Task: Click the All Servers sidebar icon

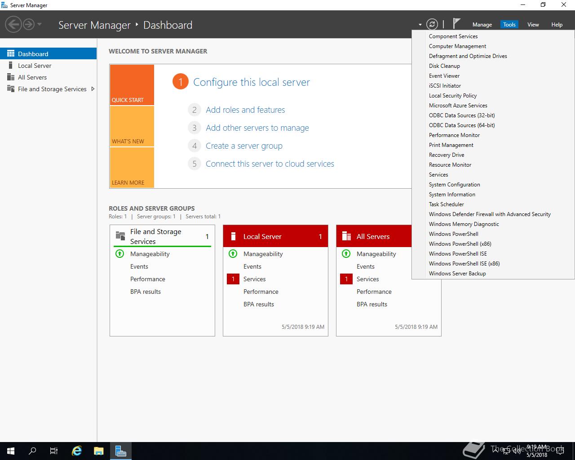Action: click(x=11, y=77)
